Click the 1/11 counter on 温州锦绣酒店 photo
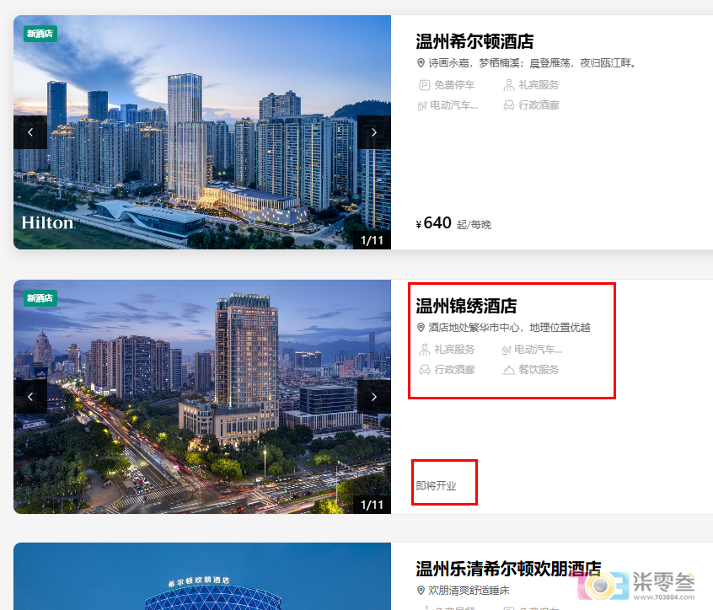713x610 pixels. coord(372,505)
